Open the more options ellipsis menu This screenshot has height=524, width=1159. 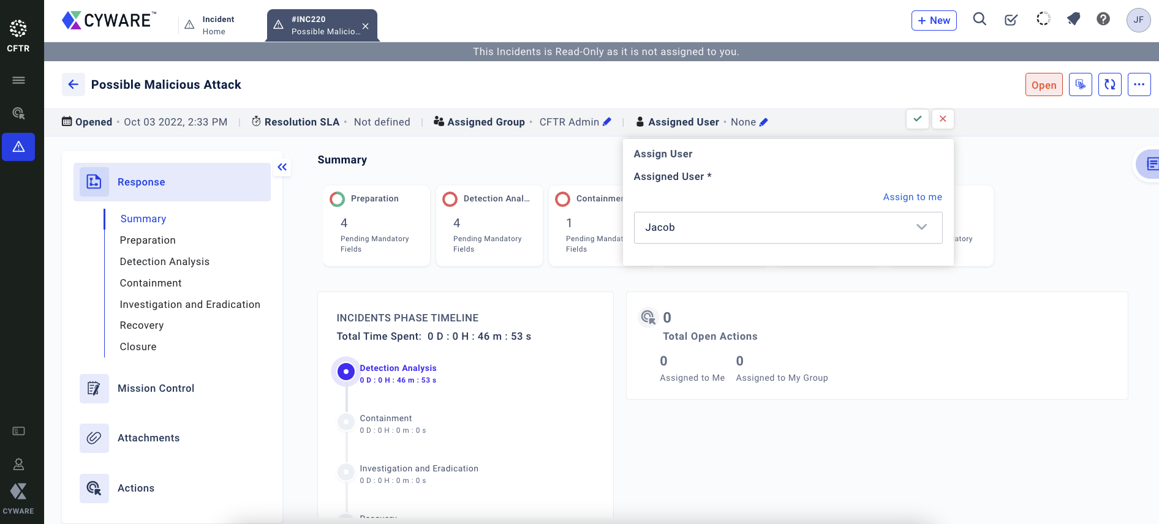tap(1139, 85)
